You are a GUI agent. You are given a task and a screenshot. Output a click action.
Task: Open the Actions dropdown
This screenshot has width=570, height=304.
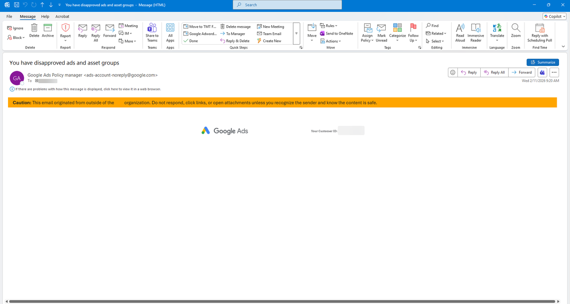click(x=330, y=41)
